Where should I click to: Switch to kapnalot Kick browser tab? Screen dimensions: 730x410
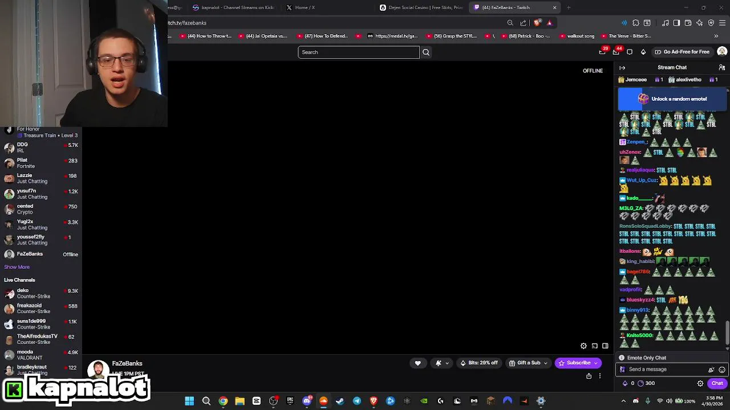click(x=234, y=7)
